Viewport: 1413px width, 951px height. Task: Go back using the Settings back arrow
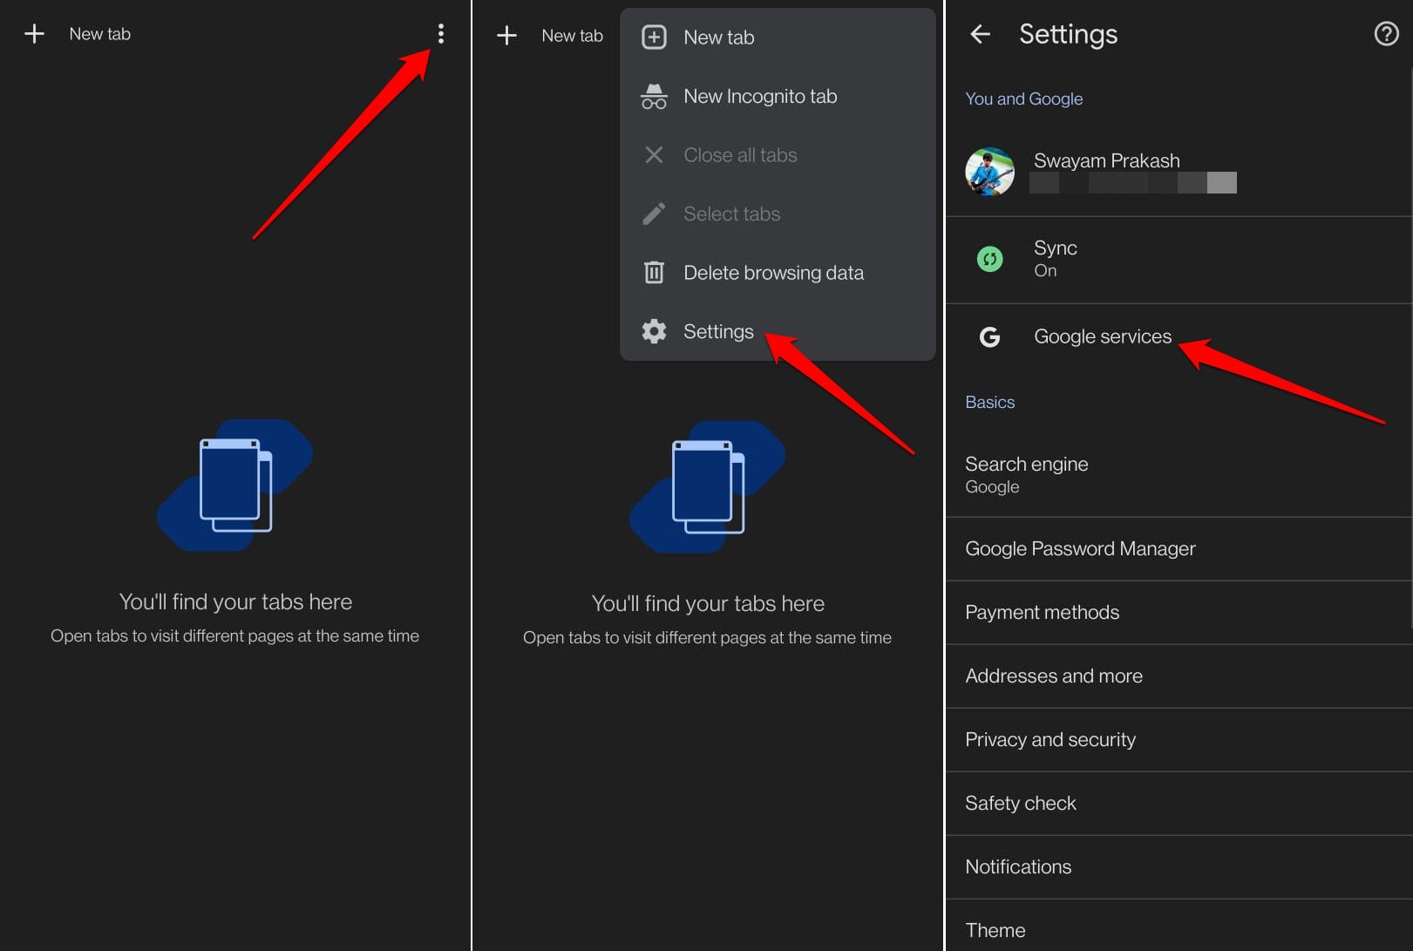coord(981,34)
